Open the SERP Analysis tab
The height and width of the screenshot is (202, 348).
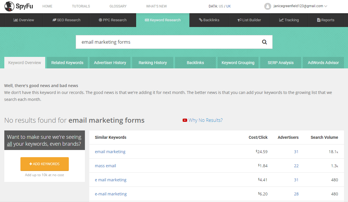pyautogui.click(x=280, y=62)
